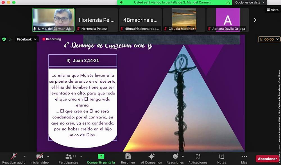Click the yellow macOS minimize button
This screenshot has height=165, width=281.
(8, 2)
